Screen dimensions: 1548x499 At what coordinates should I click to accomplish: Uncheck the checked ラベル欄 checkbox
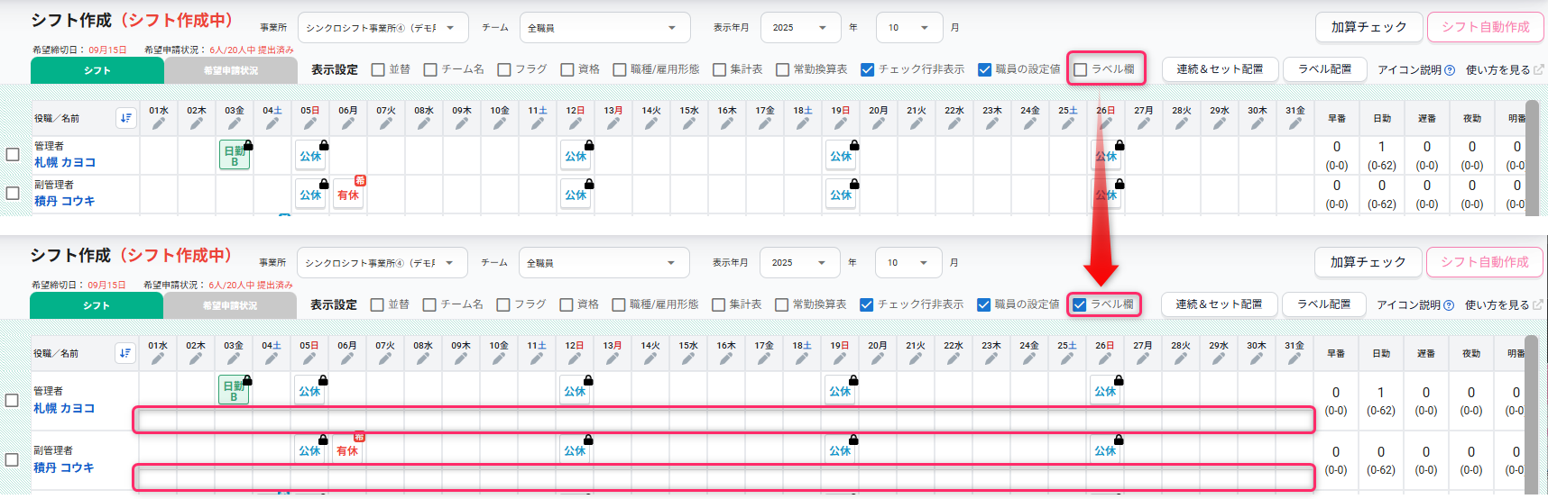(1079, 304)
